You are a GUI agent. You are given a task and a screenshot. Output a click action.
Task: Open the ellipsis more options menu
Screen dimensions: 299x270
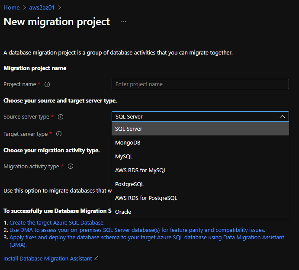tap(124, 22)
